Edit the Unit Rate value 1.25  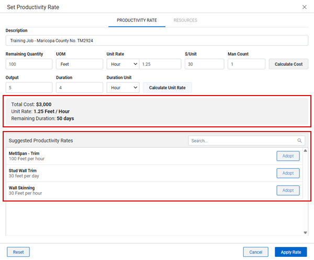coord(160,64)
